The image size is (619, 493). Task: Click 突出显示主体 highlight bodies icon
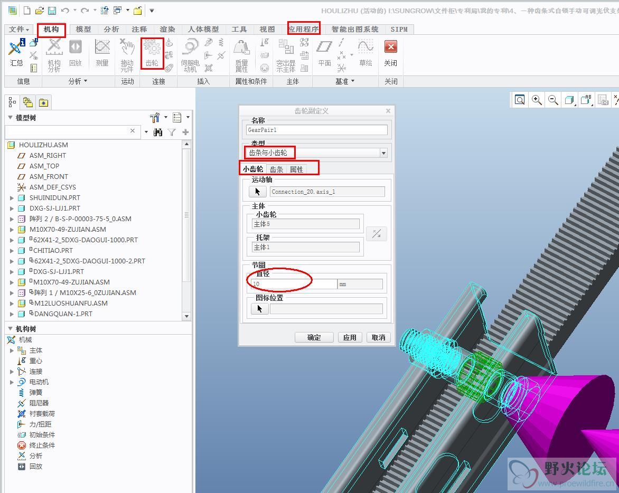tap(285, 55)
